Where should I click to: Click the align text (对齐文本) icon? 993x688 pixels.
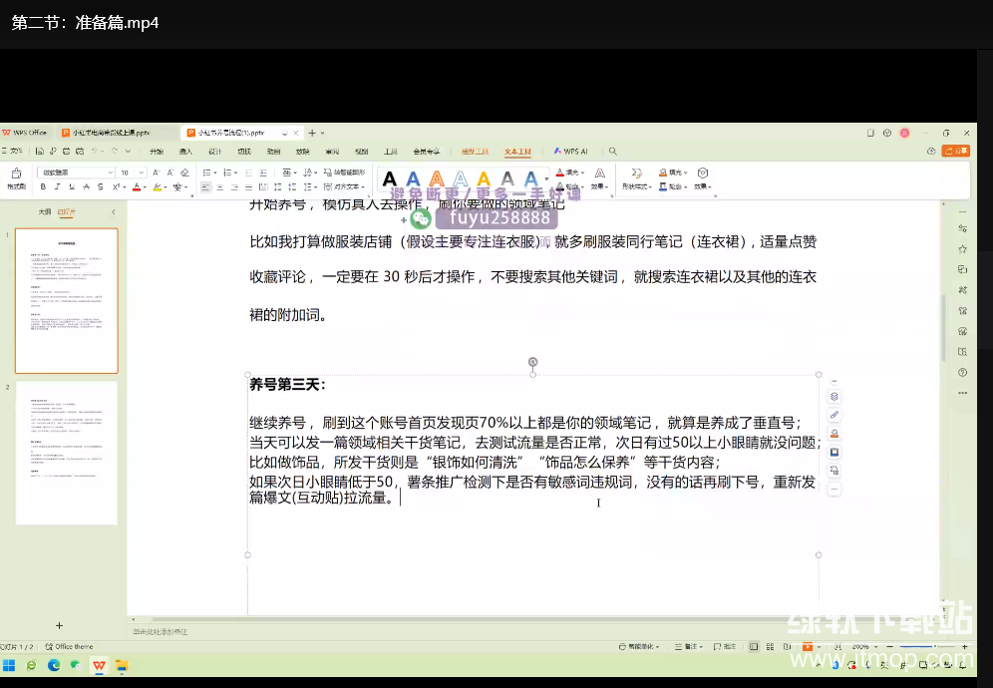(x=327, y=186)
